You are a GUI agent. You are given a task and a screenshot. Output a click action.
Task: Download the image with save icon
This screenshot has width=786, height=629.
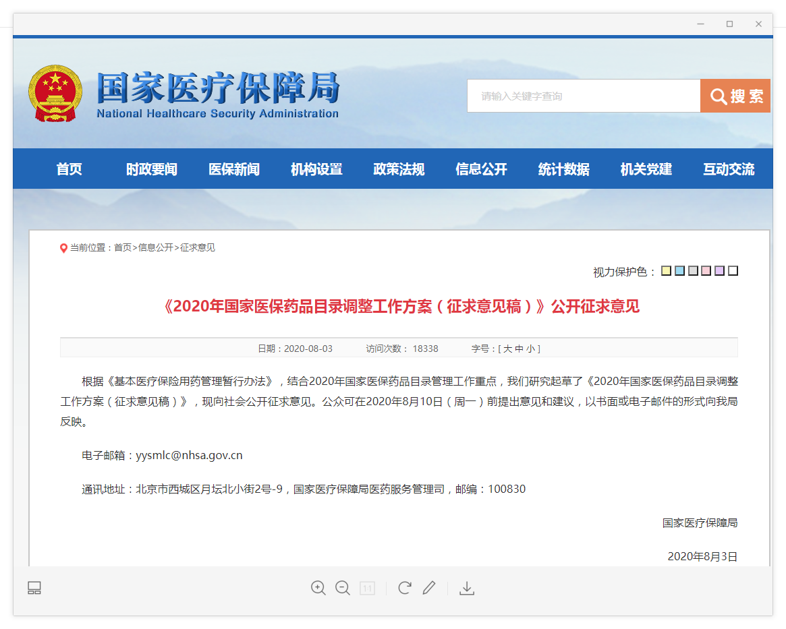tap(467, 588)
